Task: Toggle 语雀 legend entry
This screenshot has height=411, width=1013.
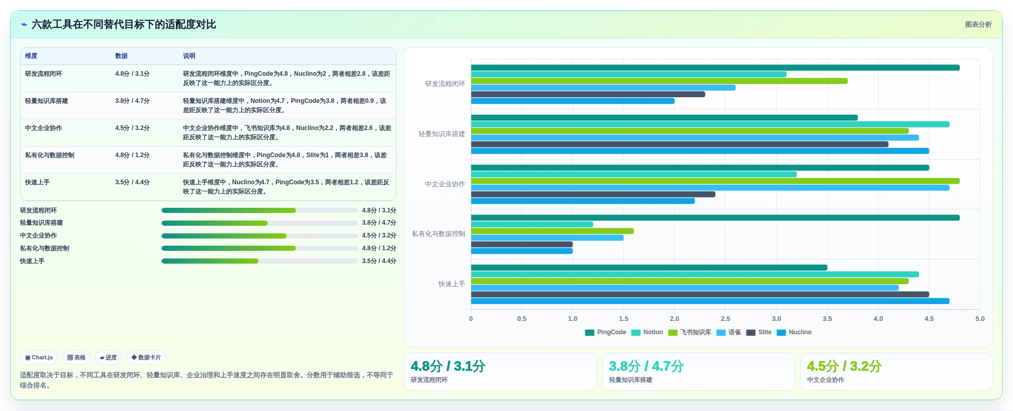Action: coord(728,333)
